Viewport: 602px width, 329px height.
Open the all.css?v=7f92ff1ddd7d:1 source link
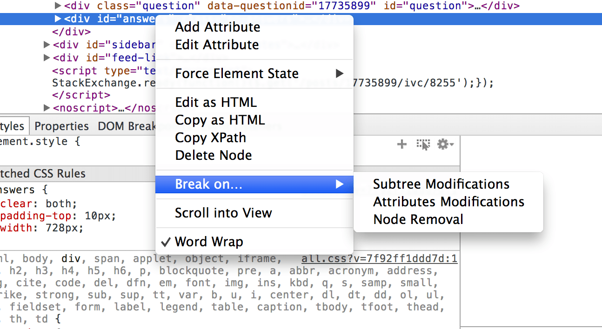379,259
